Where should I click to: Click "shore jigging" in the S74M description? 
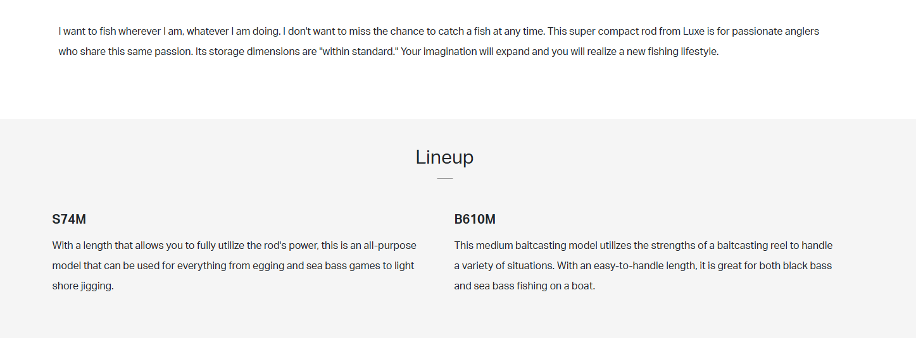coord(82,286)
